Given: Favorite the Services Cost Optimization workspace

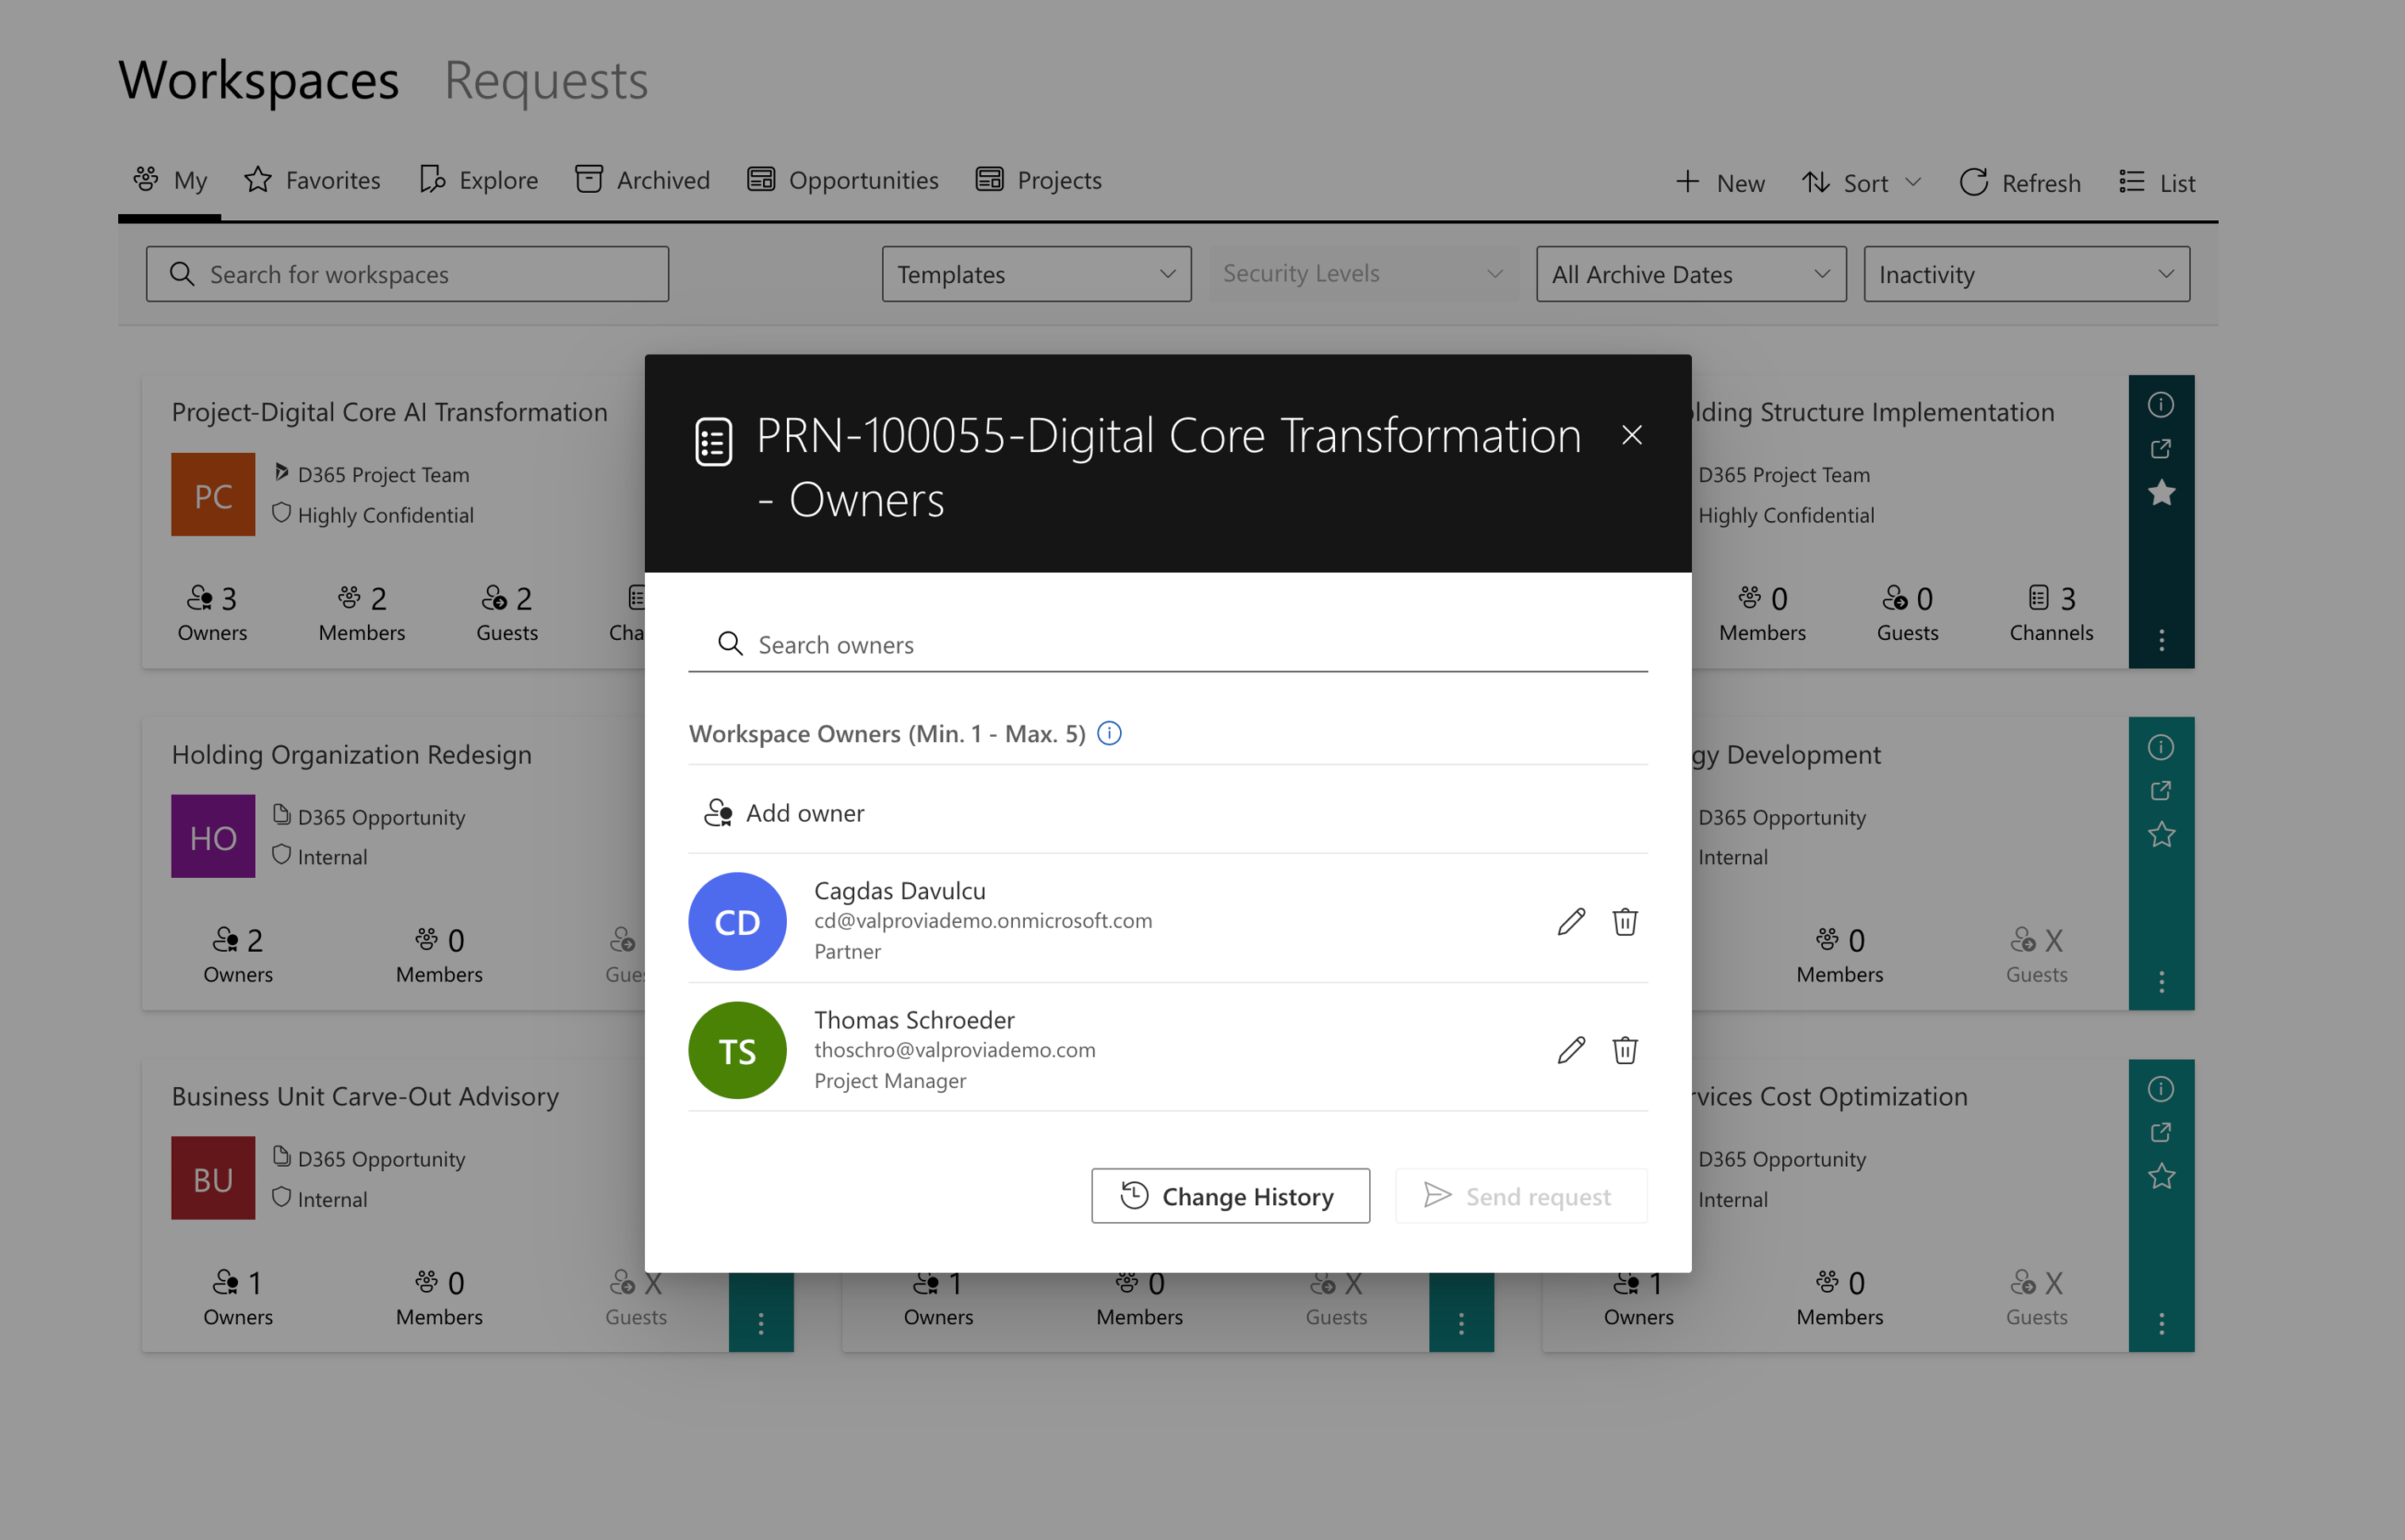Looking at the screenshot, I should pyautogui.click(x=2161, y=1176).
